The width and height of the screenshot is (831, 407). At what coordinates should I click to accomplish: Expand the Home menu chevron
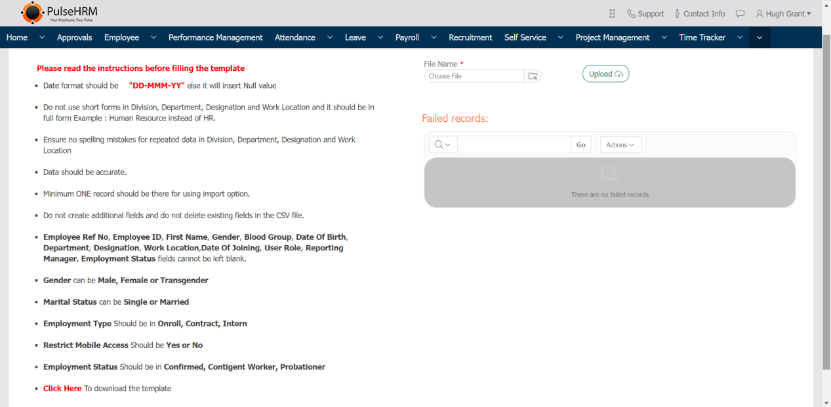point(42,37)
